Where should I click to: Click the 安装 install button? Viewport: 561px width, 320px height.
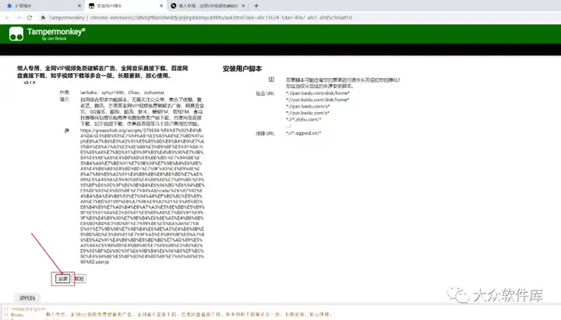click(x=62, y=279)
